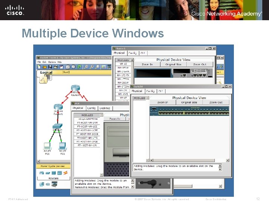Click the Save floppy disk icon
Screen dimensions: 269x202
click(50, 67)
